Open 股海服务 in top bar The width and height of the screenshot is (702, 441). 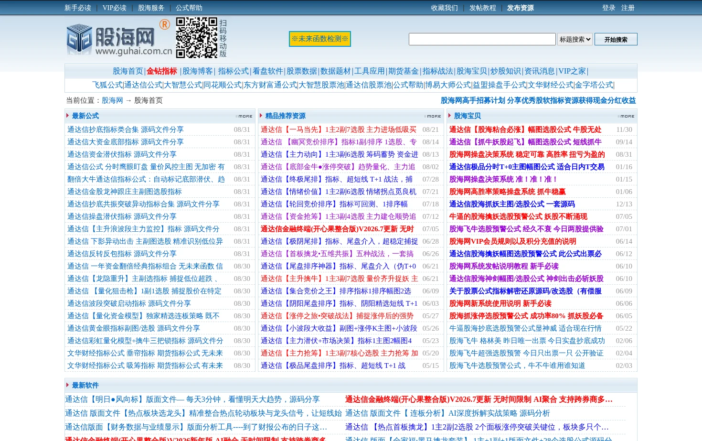151,8
